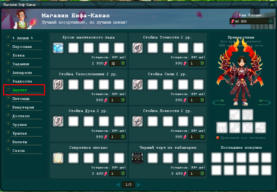Toggle the Применить мое свечение checkbox
The height and width of the screenshot is (192, 277).
[x=218, y=138]
